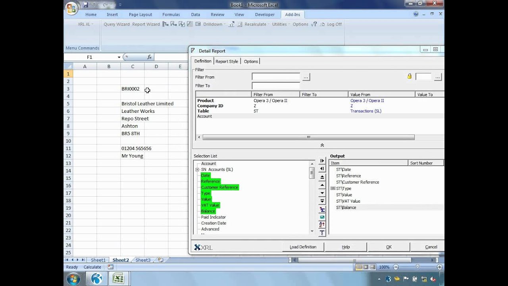Click the icon left of Recalculate
The image size is (508, 286).
[x=240, y=24]
